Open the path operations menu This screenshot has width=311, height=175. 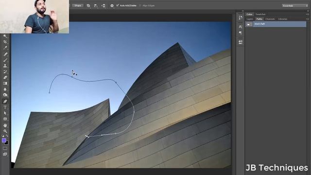[88, 6]
